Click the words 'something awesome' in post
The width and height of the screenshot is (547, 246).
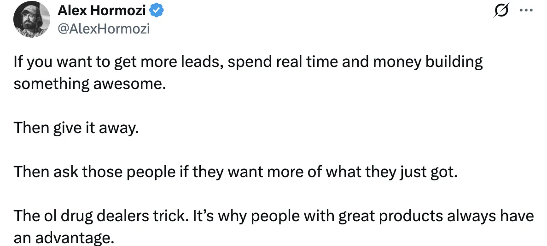[x=89, y=84]
